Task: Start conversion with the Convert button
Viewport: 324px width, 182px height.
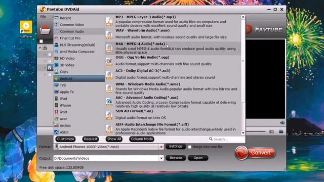Action: tap(255, 153)
